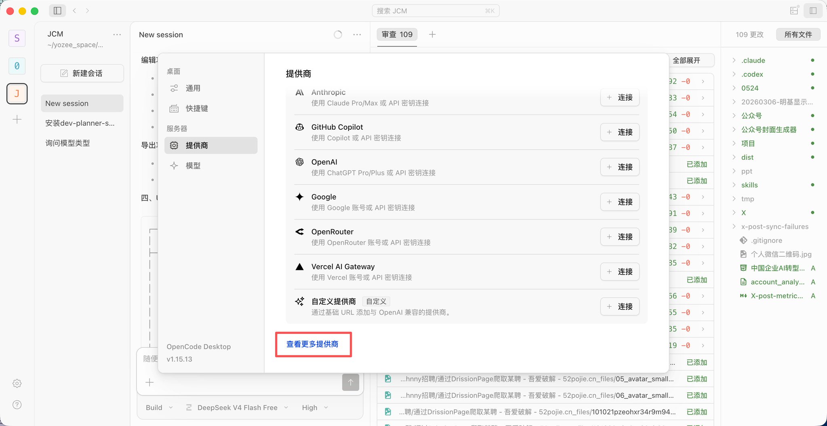827x426 pixels.
Task: Select the J project avatar
Action: tap(17, 94)
